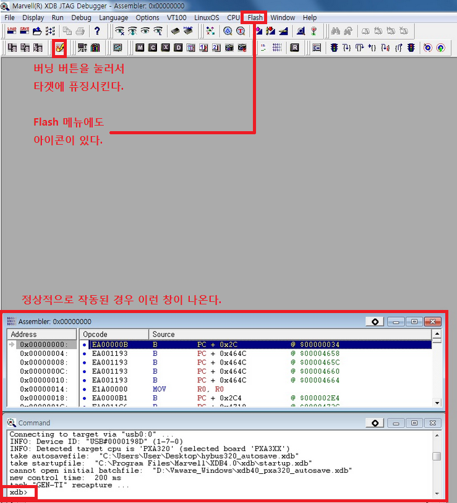Open registers via the R chip icon
The width and height of the screenshot is (457, 503).
(294, 48)
